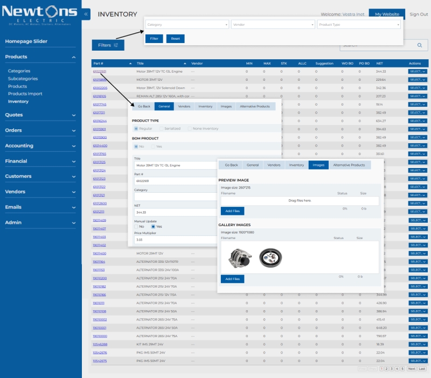Expand the Quotes sidebar menu
Image resolution: width=431 pixels, height=378 pixels.
(40, 115)
